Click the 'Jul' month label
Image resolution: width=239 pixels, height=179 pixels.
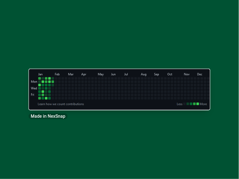click(126, 74)
